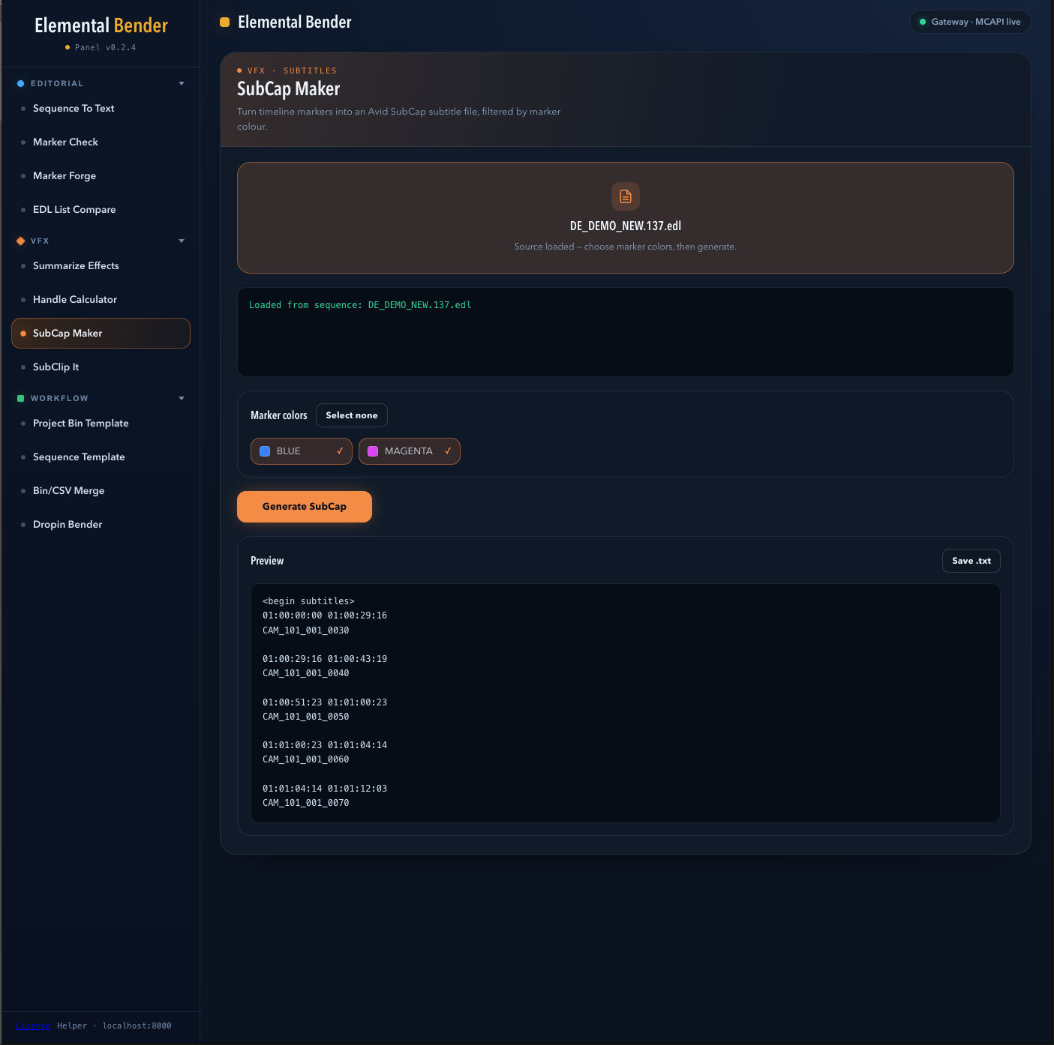The height and width of the screenshot is (1045, 1054).
Task: Click the blue color swatch in BLUE chip
Action: [265, 451]
